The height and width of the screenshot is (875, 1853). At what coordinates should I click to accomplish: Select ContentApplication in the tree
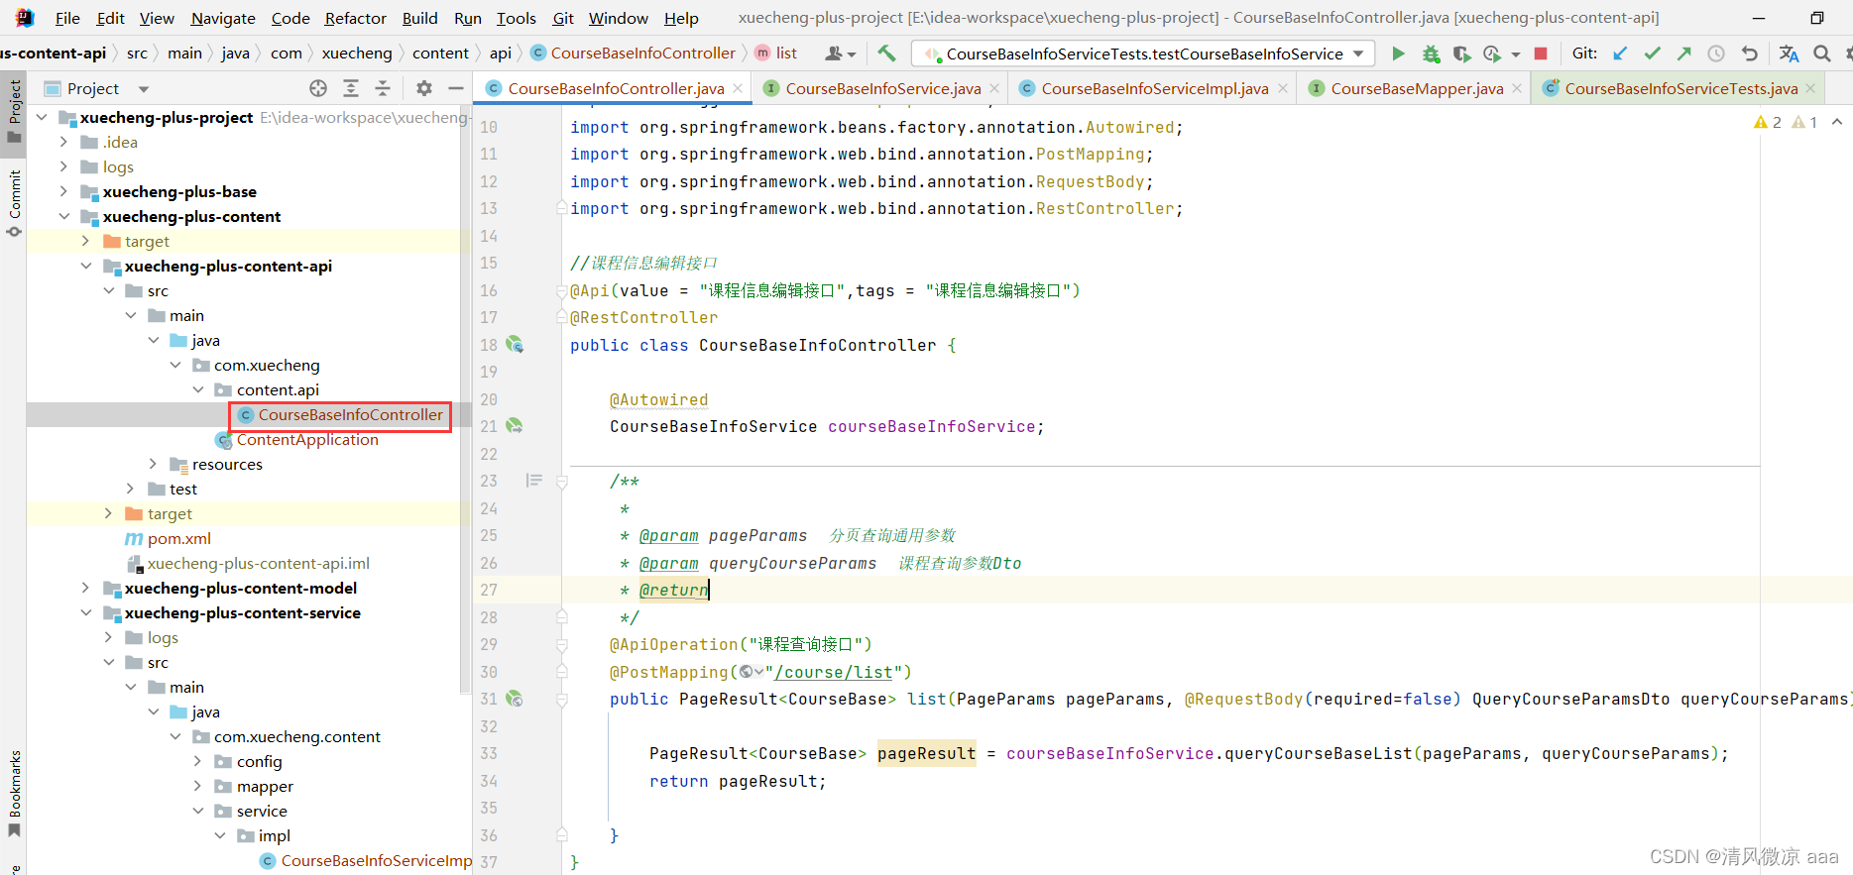coord(307,439)
